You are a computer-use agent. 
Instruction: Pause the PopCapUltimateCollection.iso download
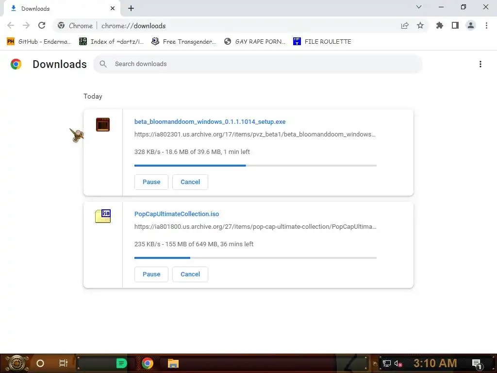coord(151,274)
